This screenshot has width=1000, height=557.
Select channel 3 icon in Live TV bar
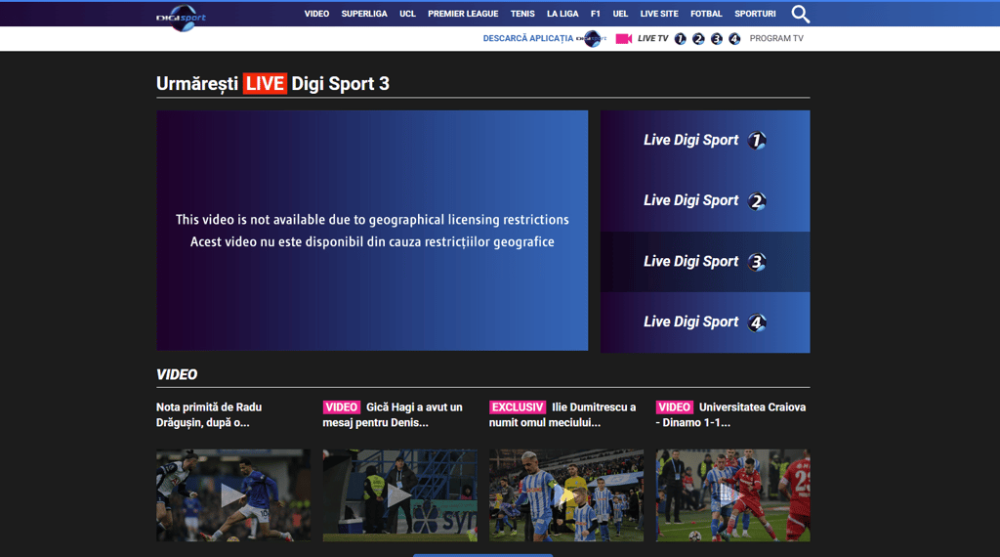(x=717, y=39)
